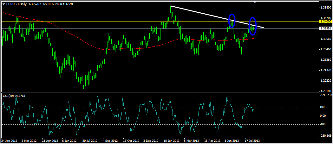This screenshot has height=144, width=333.
Task: Select the current price label 1.32591
Action: tap(325, 28)
